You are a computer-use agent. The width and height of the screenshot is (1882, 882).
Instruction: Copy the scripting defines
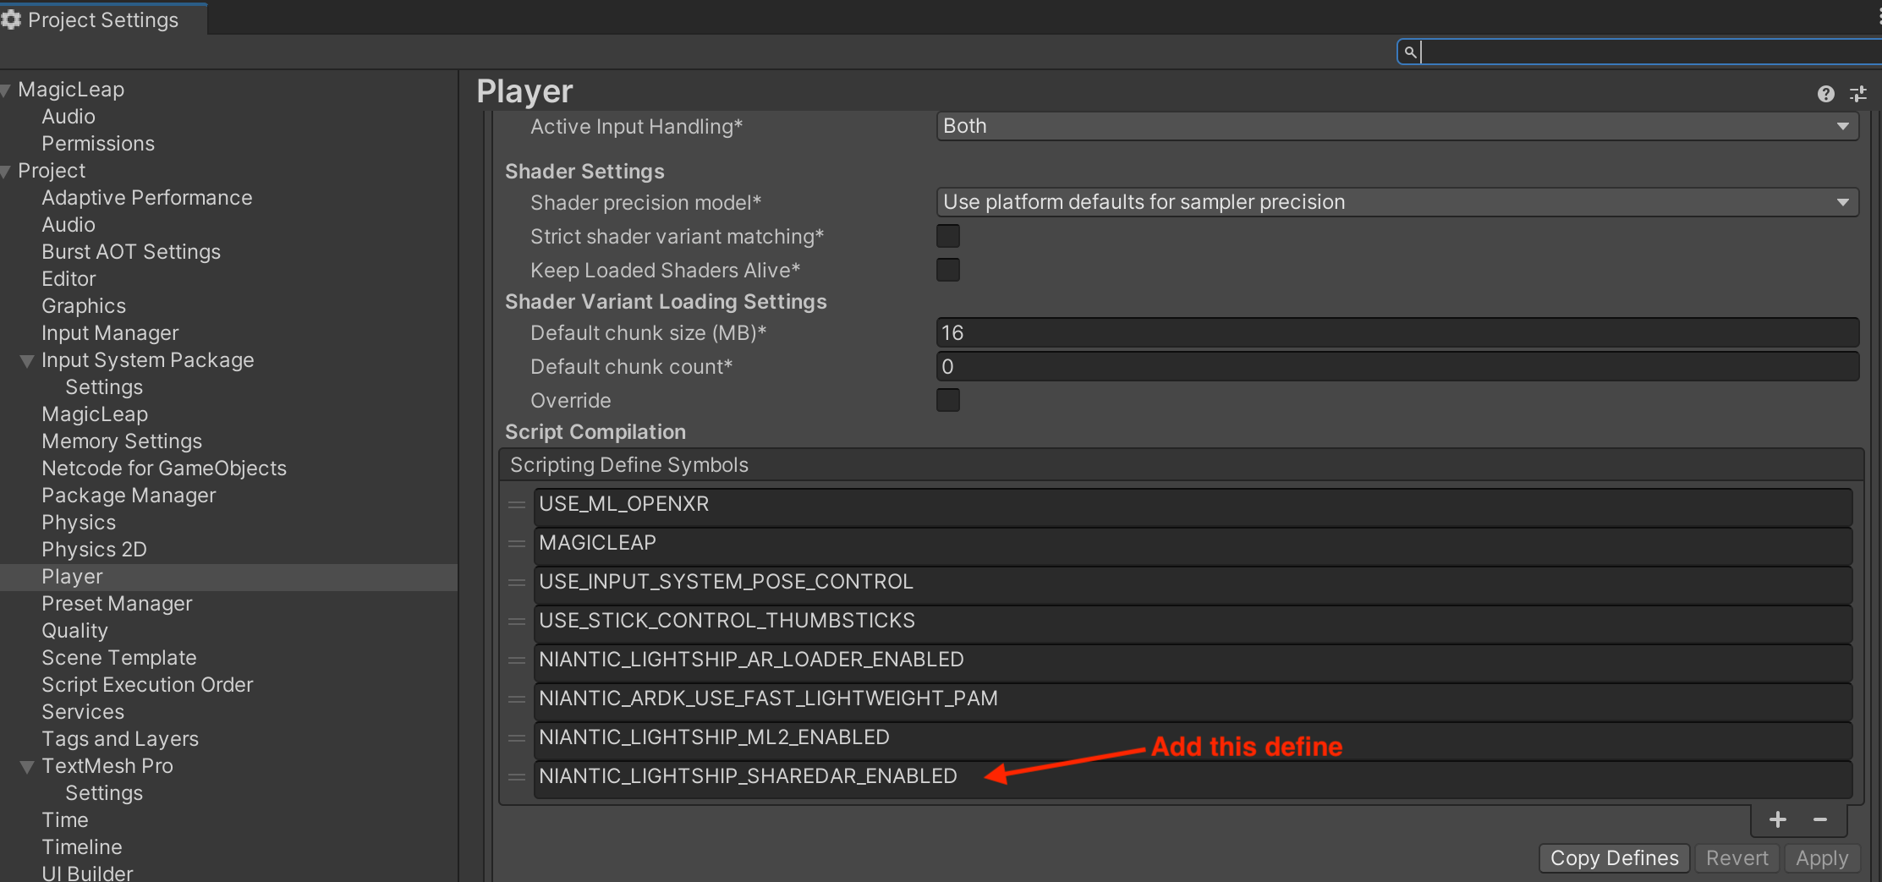(x=1614, y=857)
